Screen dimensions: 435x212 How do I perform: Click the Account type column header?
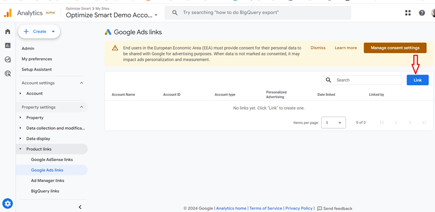[225, 95]
